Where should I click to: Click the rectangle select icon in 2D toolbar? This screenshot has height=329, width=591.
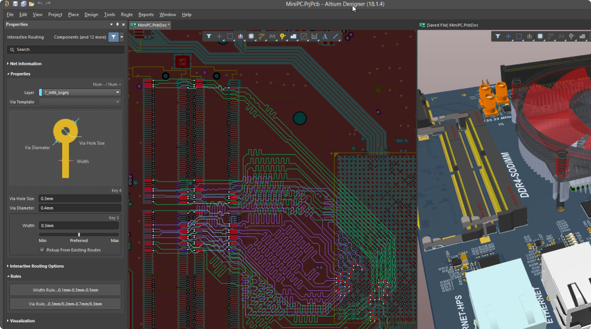click(x=230, y=36)
